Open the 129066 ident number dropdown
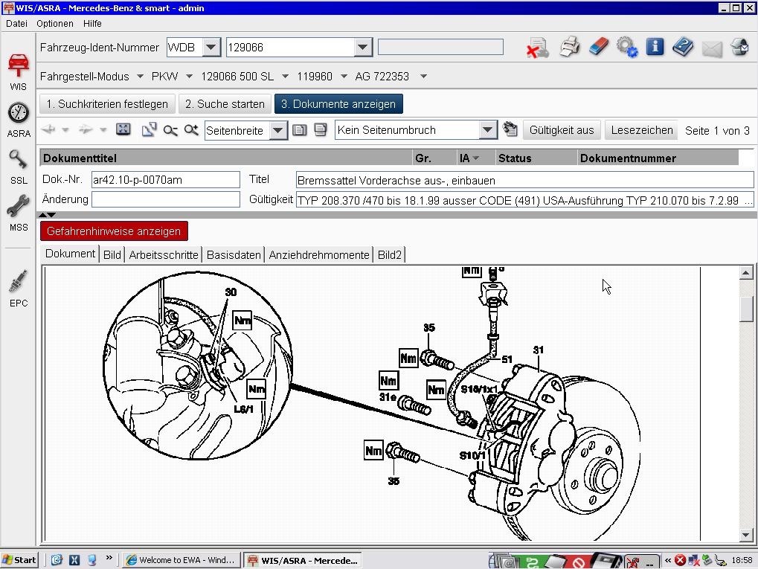Image resolution: width=758 pixels, height=569 pixels. click(362, 48)
